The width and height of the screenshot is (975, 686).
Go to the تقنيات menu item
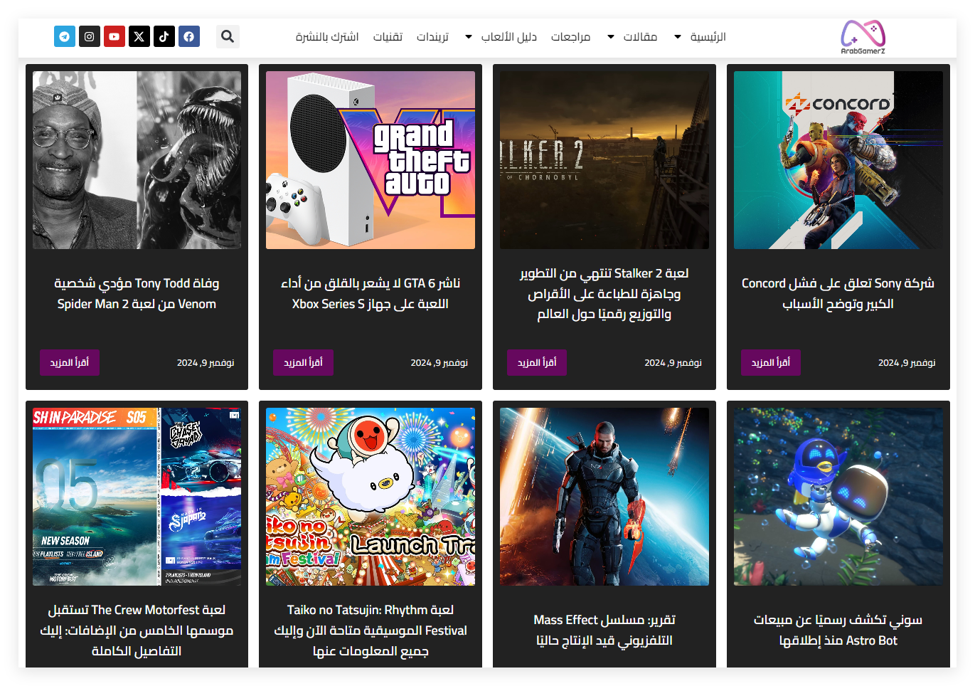click(388, 37)
